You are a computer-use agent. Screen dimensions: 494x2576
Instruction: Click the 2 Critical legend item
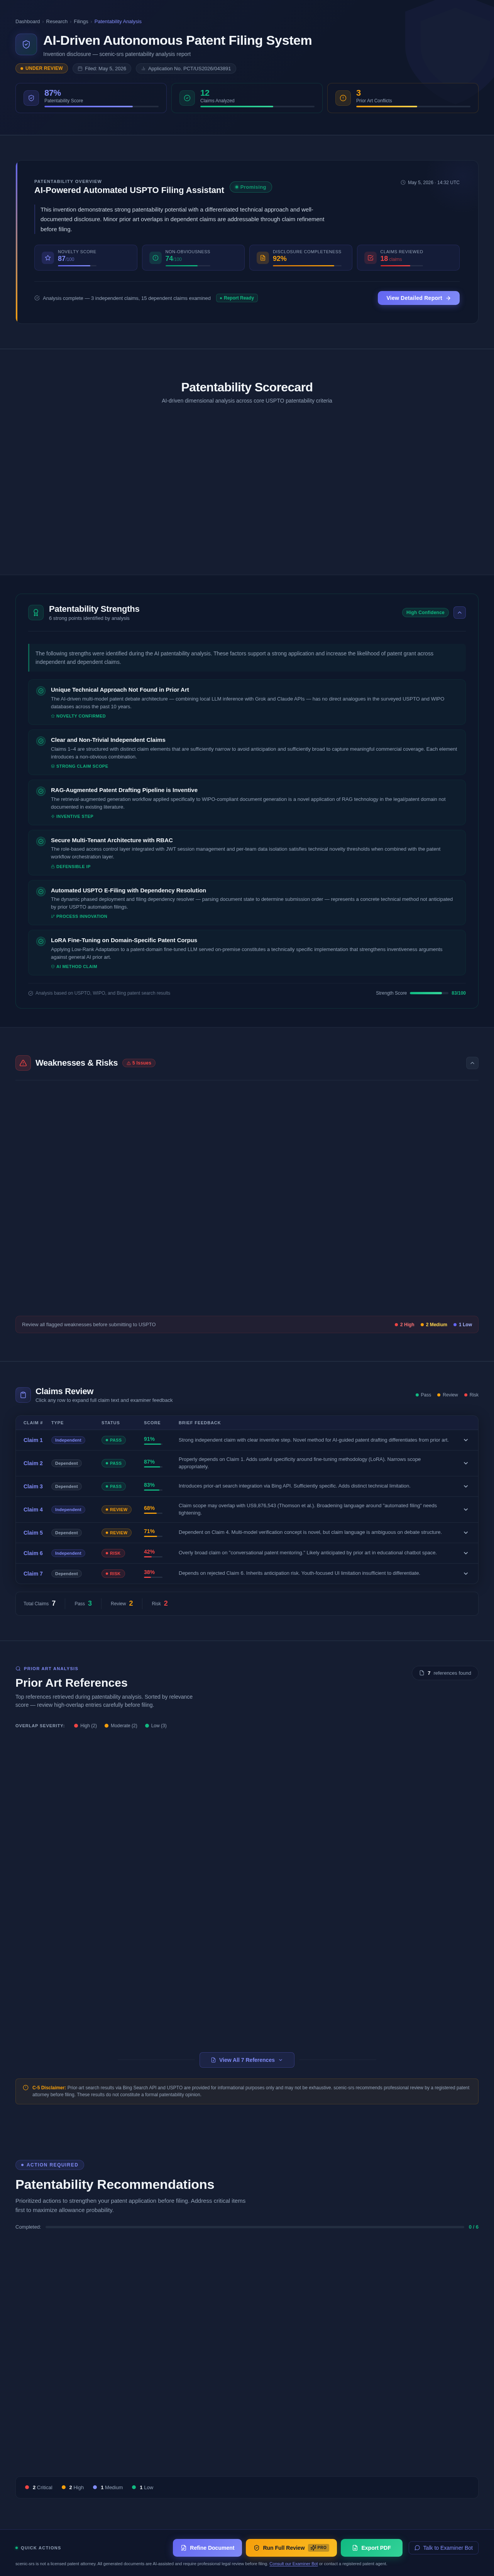tap(39, 2487)
